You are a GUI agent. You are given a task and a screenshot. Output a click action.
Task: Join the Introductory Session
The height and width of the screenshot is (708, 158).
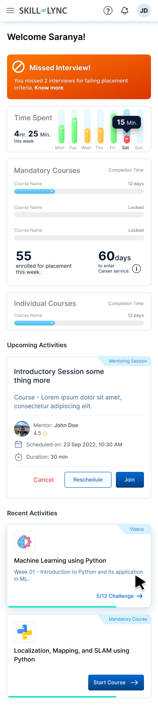click(x=129, y=480)
